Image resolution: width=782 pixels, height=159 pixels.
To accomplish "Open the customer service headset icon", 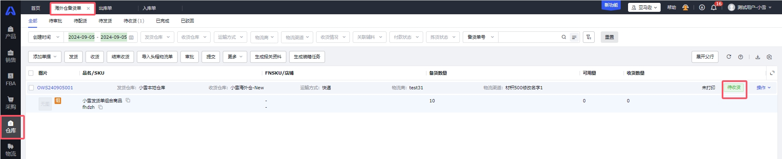I will [685, 7].
